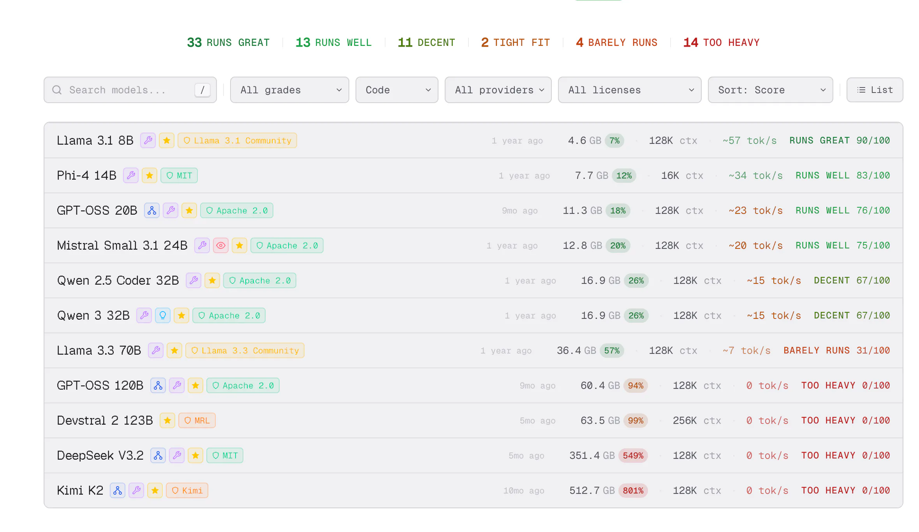The width and height of the screenshot is (919, 532).
Task: Expand the All providers filter
Action: pos(498,90)
